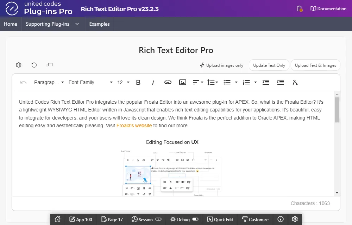This screenshot has height=225, width=352.
Task: Clear formatting with the toolbar icon
Action: pos(295,82)
